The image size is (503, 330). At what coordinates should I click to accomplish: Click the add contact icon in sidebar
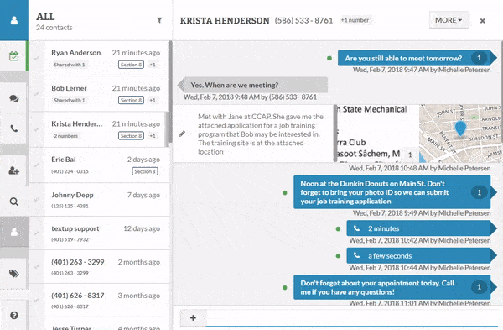pyautogui.click(x=13, y=170)
